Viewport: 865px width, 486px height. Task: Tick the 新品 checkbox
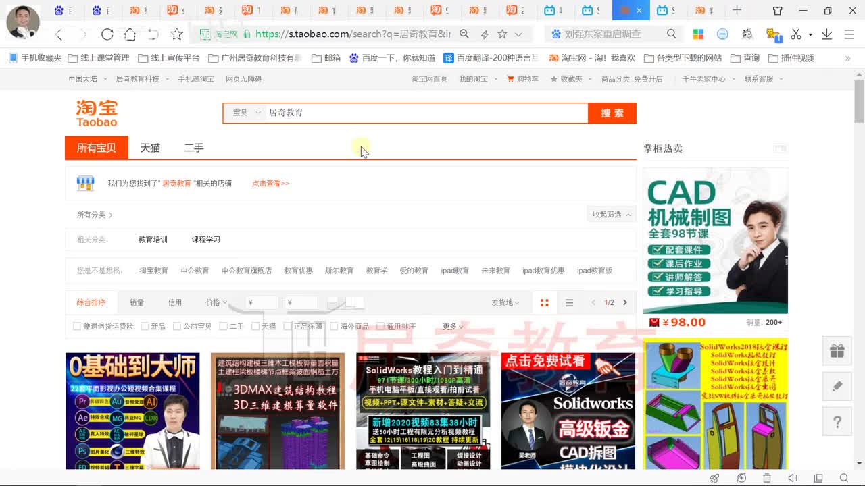[145, 326]
